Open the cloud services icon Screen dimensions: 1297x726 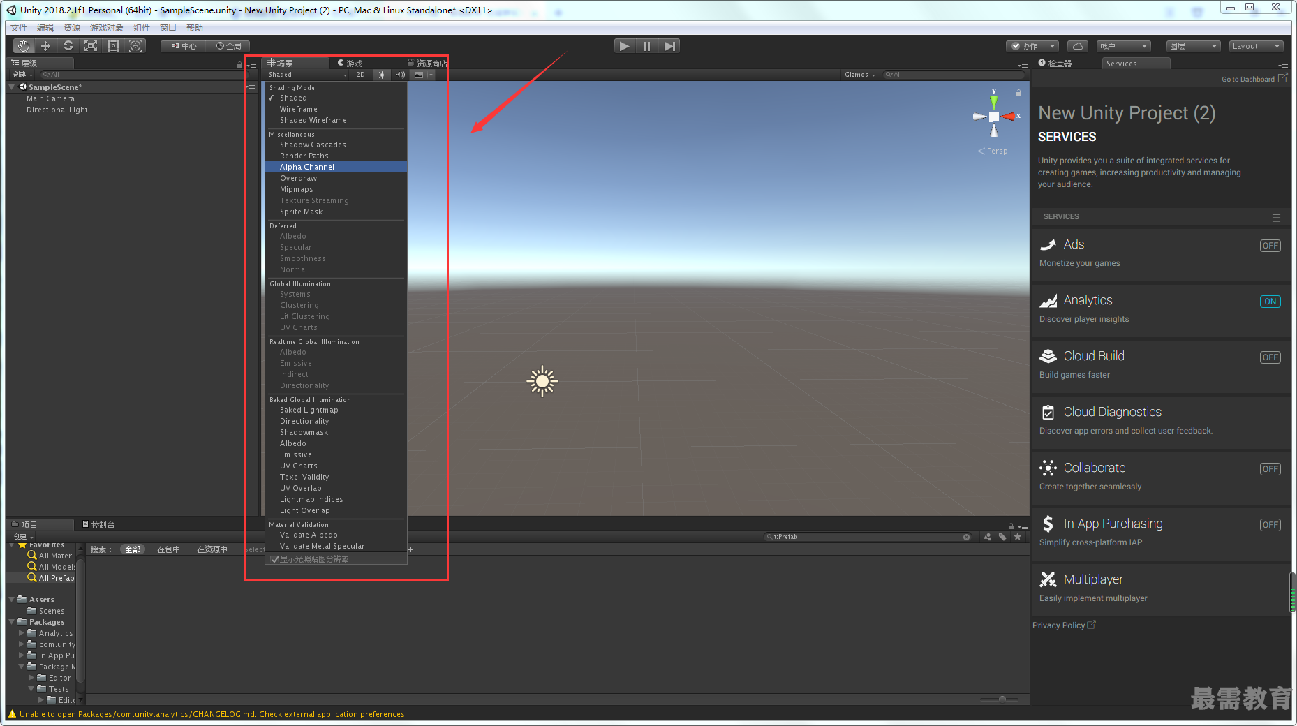tap(1078, 46)
